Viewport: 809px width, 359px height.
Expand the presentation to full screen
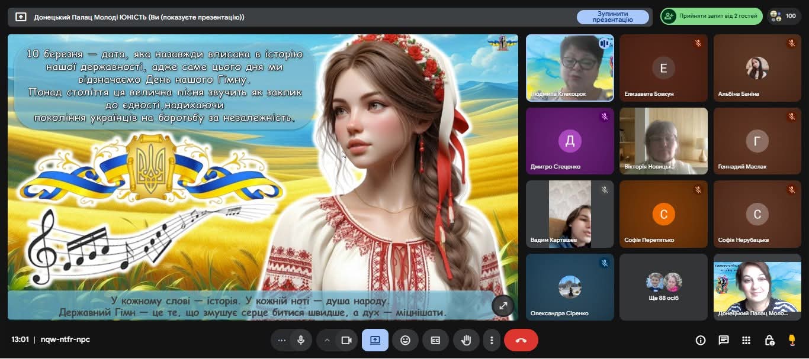point(503,306)
